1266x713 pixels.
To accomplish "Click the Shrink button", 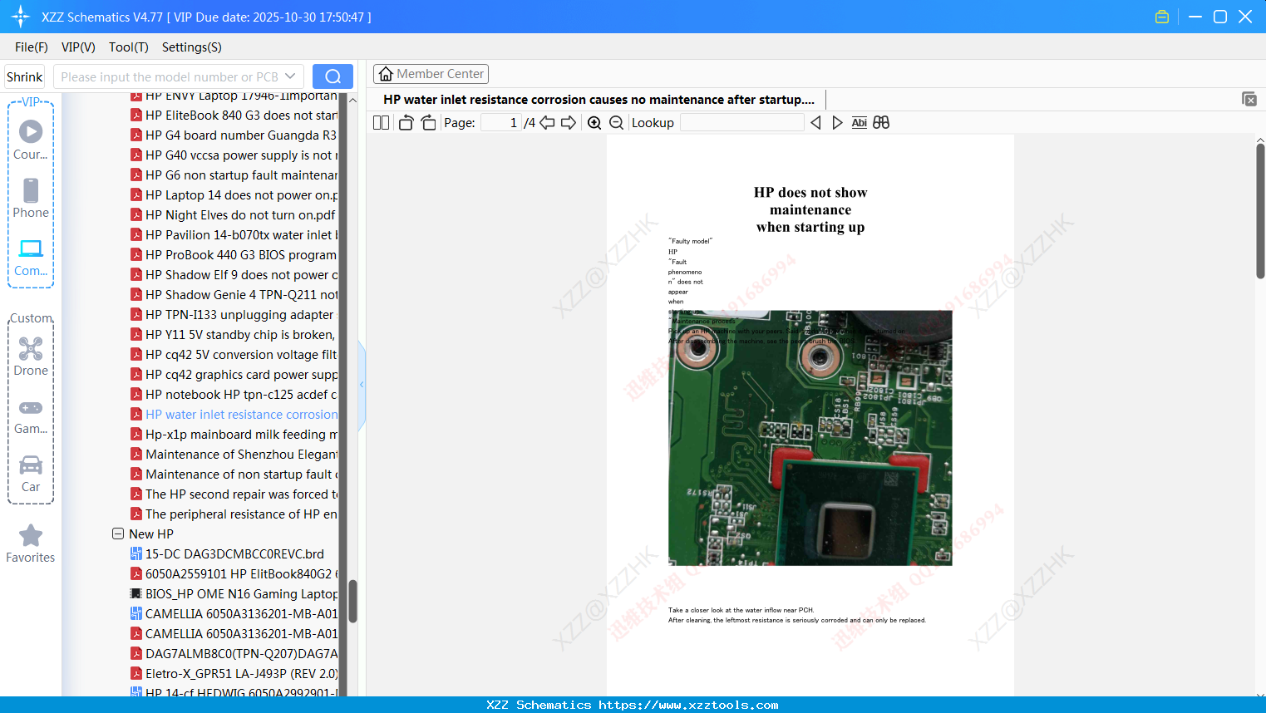I will point(24,76).
